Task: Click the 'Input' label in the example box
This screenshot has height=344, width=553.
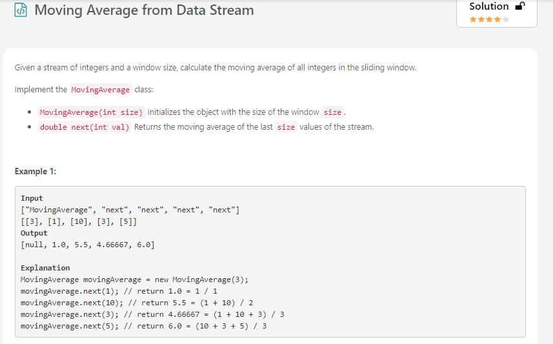Action: tap(32, 198)
